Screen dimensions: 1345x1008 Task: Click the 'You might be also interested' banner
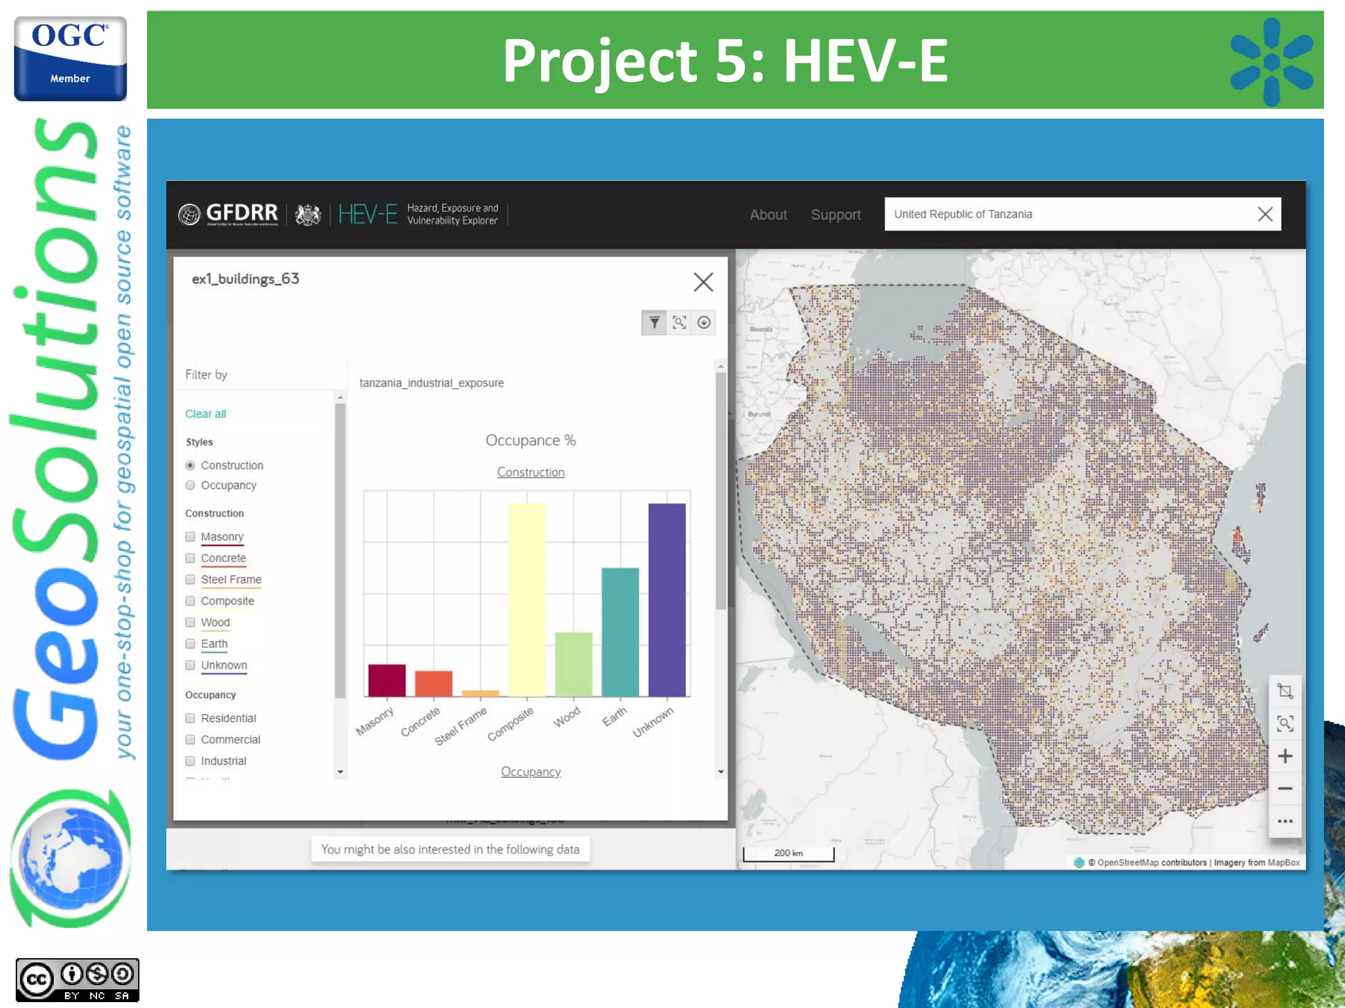pos(451,849)
